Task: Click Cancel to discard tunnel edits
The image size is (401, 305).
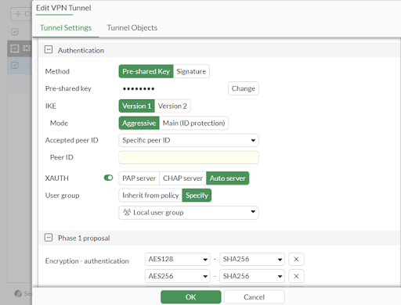Action: 254,297
